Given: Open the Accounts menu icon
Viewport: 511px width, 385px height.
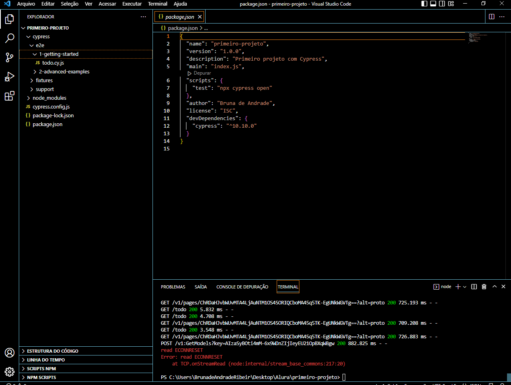Looking at the screenshot, I should pyautogui.click(x=10, y=353).
